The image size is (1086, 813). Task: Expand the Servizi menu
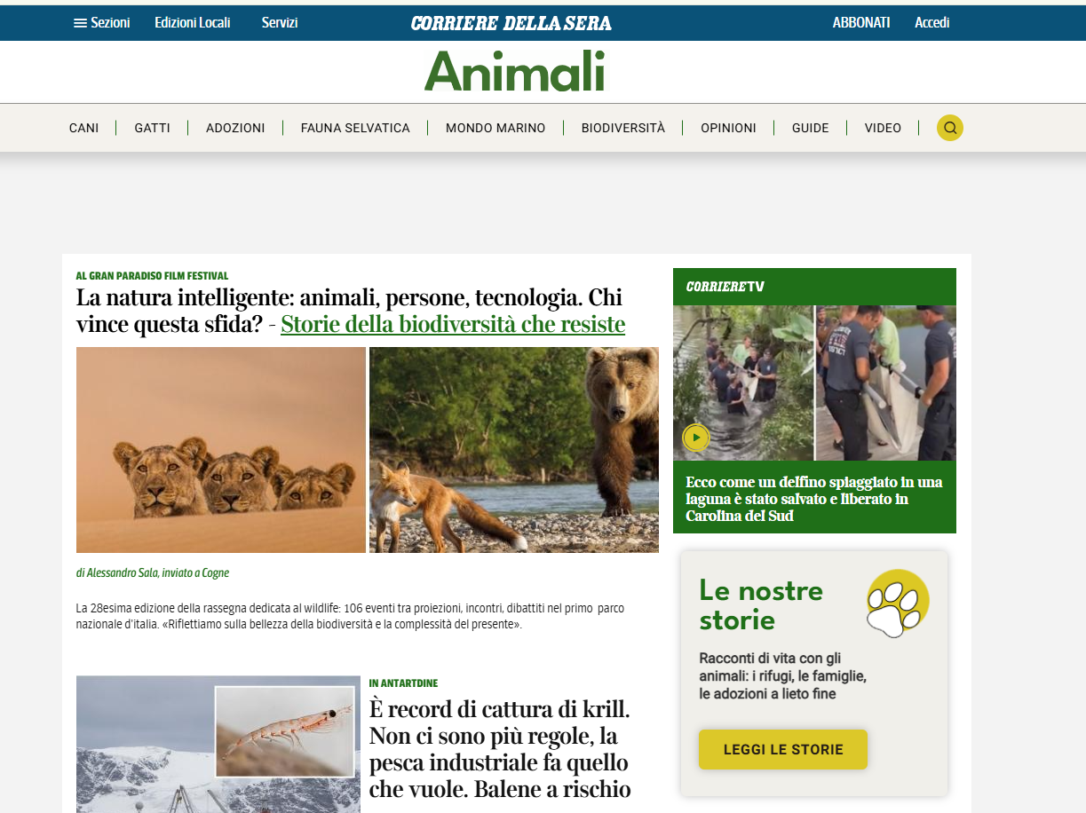(280, 23)
